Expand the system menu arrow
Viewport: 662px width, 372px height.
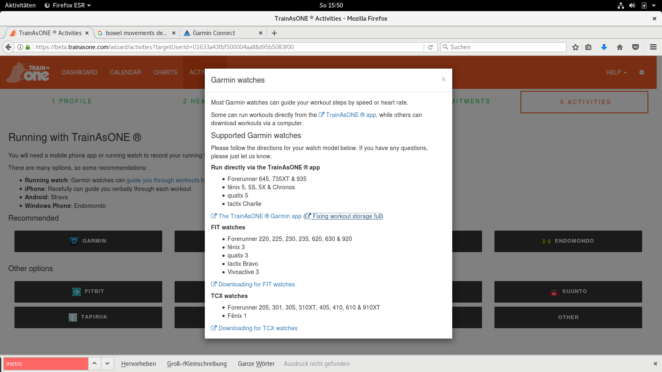pos(654,5)
